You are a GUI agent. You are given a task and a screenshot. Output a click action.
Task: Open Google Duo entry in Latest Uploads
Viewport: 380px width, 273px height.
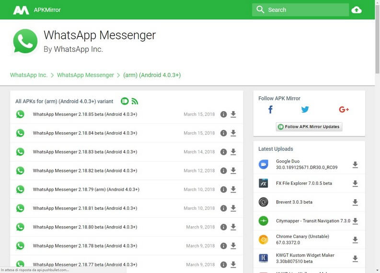point(307,164)
